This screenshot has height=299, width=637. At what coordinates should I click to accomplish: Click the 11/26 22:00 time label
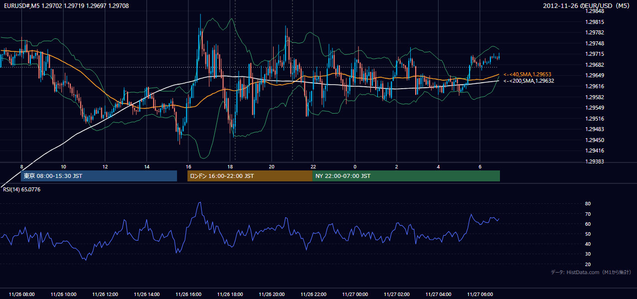click(313, 294)
